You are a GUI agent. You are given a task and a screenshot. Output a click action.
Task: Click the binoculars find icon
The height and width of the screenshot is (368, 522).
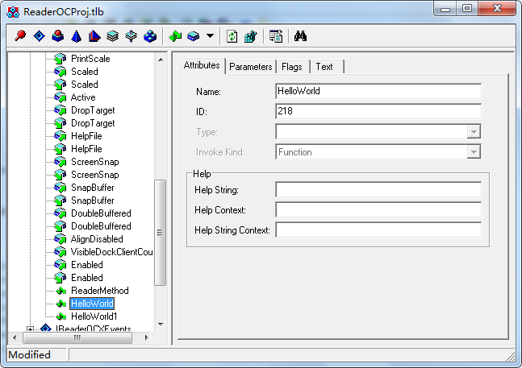coord(300,36)
